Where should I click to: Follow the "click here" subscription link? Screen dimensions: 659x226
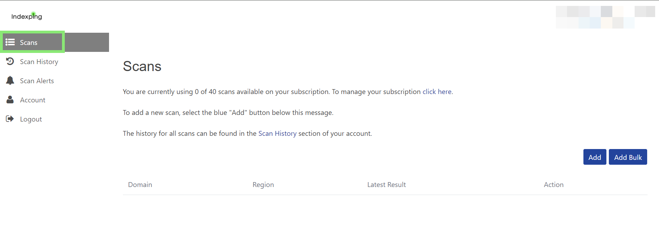pyautogui.click(x=437, y=92)
